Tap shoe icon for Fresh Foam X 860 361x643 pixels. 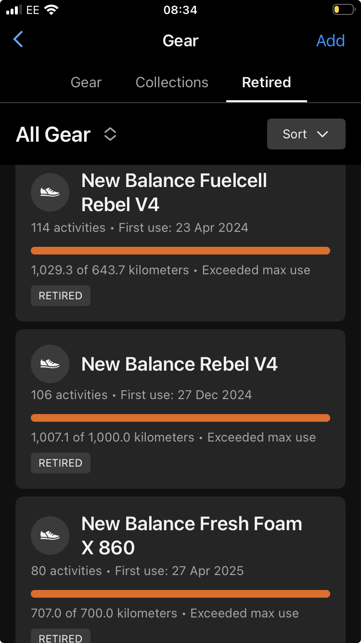click(50, 536)
